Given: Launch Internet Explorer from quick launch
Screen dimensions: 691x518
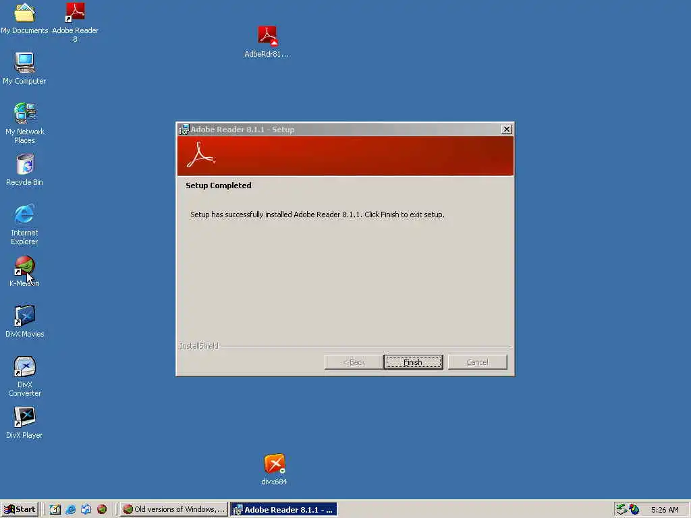Looking at the screenshot, I should tap(70, 509).
